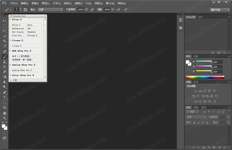Select the Pen tool
The width and height of the screenshot is (232, 150).
[x=5, y=92]
